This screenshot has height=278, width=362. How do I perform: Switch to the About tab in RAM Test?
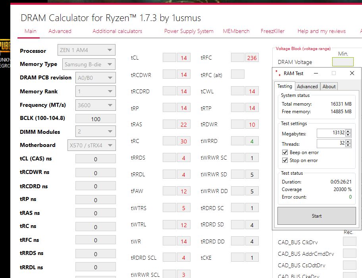329,86
